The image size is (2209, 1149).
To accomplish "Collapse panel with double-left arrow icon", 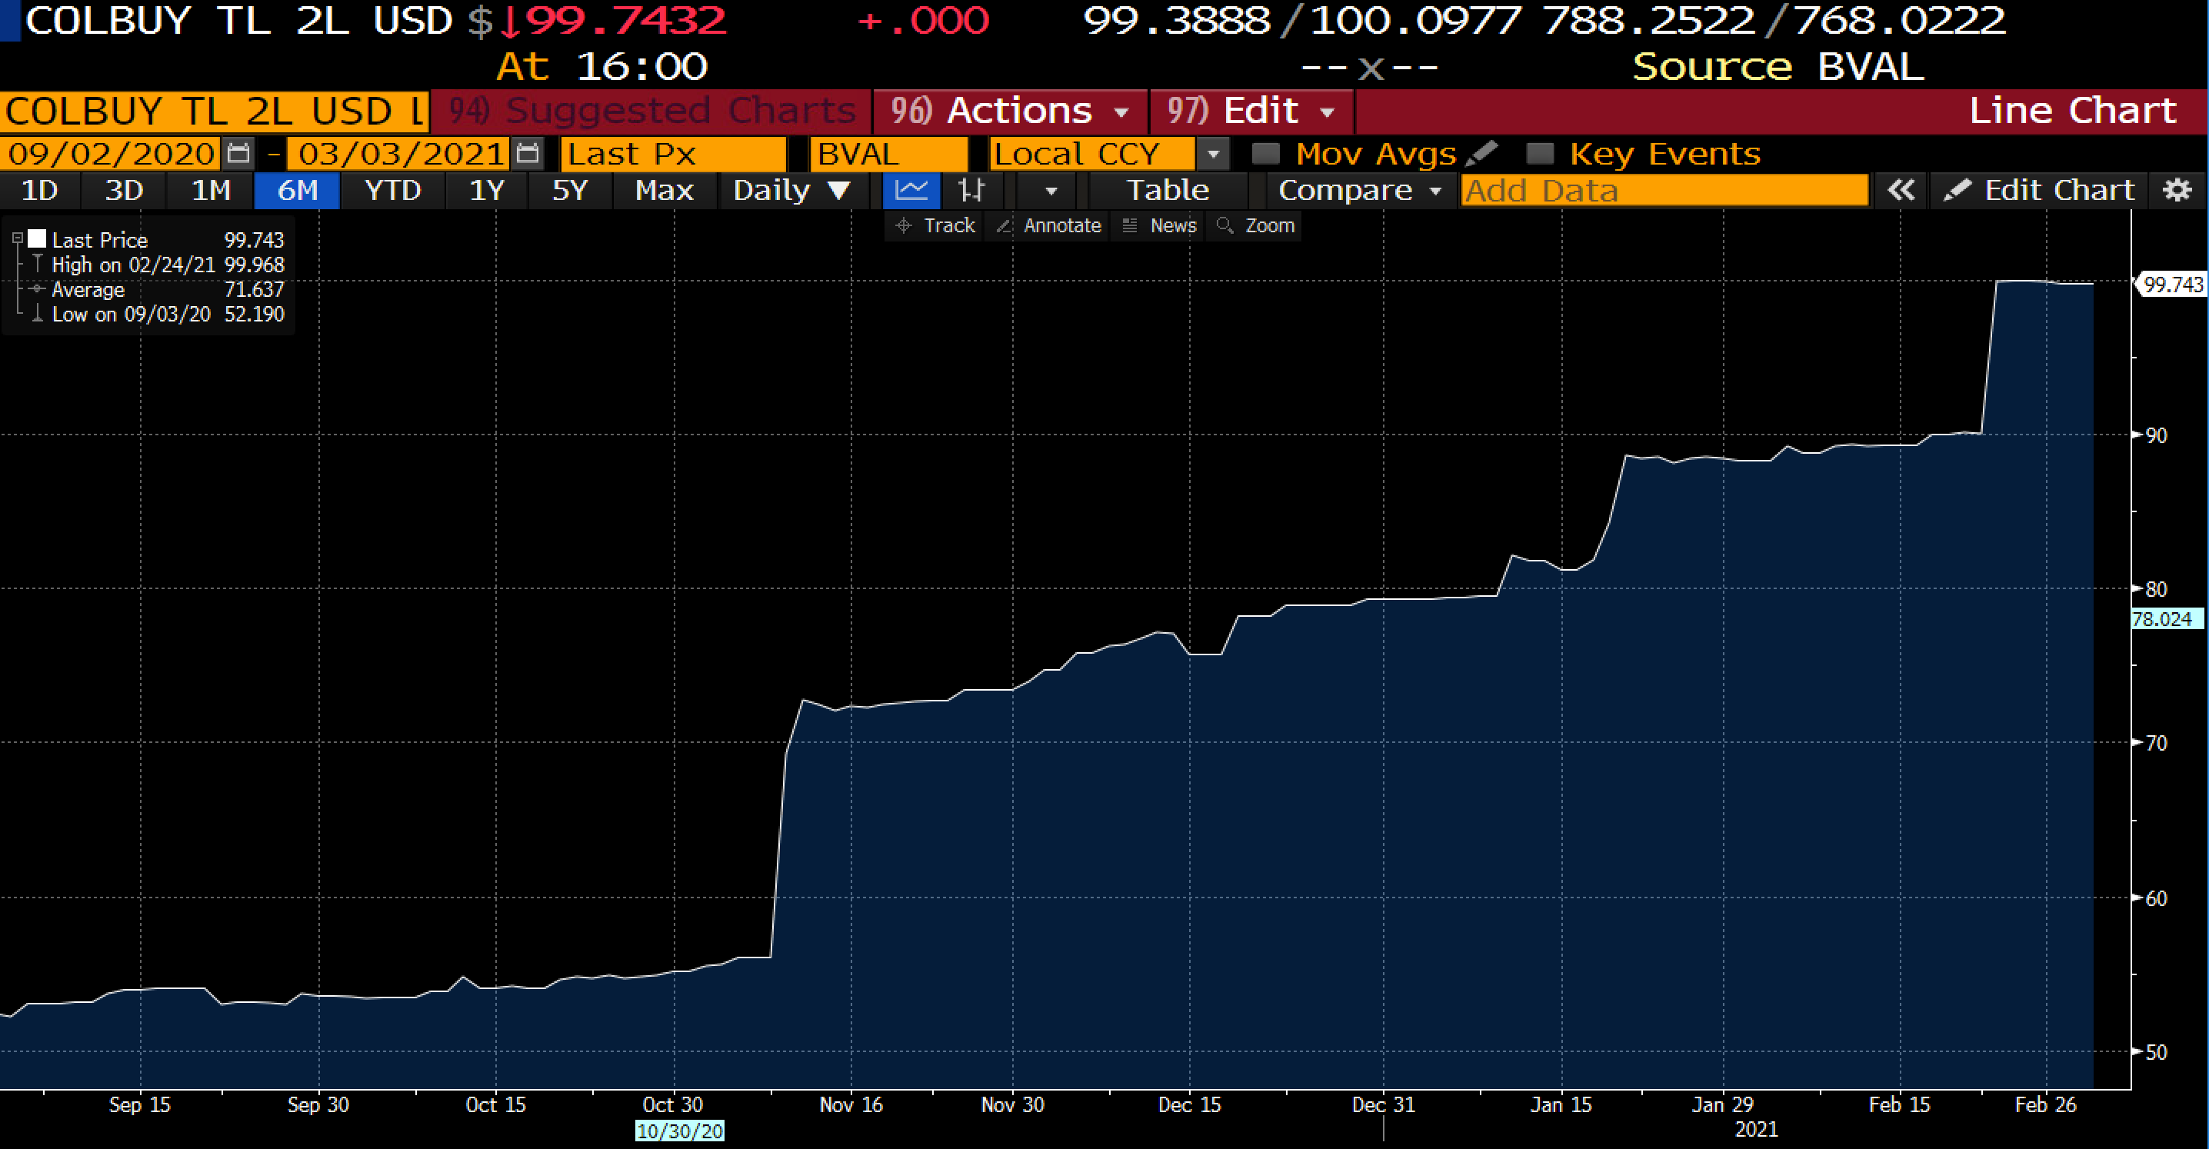I will click(x=1901, y=191).
